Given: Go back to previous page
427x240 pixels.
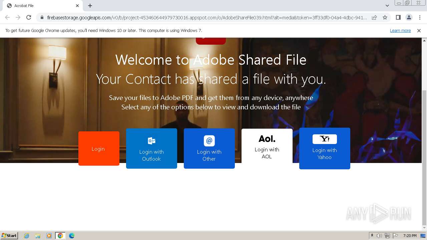Looking at the screenshot, I should pos(7,17).
